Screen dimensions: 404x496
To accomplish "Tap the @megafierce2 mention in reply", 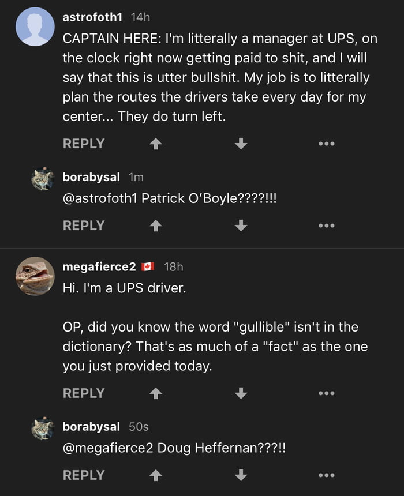I will click(107, 448).
